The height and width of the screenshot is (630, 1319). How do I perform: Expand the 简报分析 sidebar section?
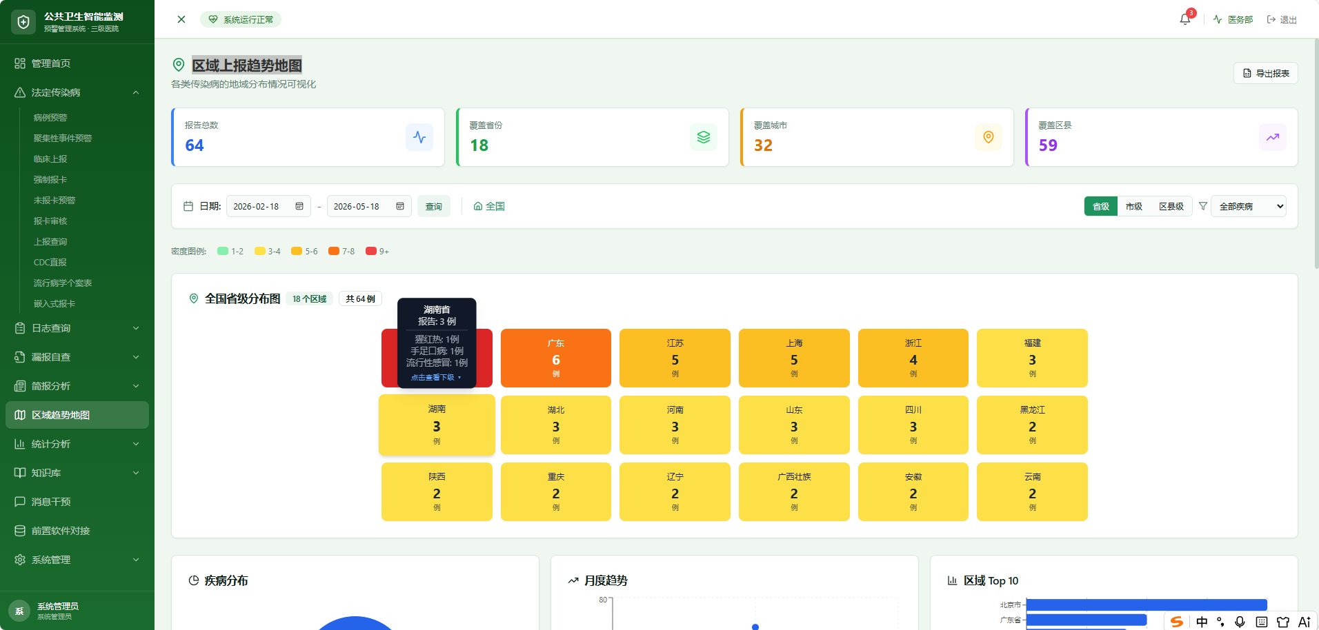click(x=77, y=386)
